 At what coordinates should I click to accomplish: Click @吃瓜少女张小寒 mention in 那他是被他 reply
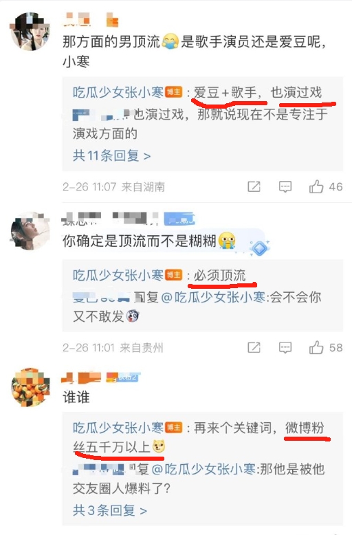[203, 470]
